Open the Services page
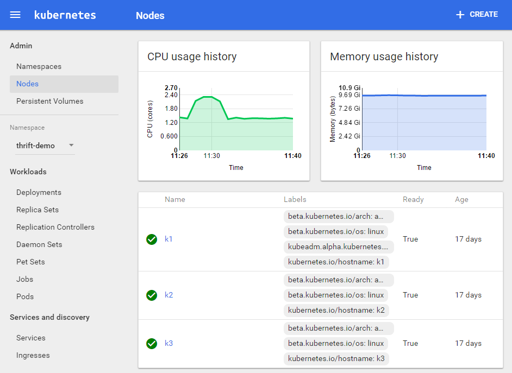The width and height of the screenshot is (512, 373). point(30,338)
